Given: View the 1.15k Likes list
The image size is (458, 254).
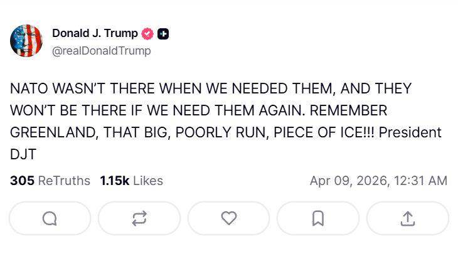Looking at the screenshot, I should pyautogui.click(x=131, y=181).
